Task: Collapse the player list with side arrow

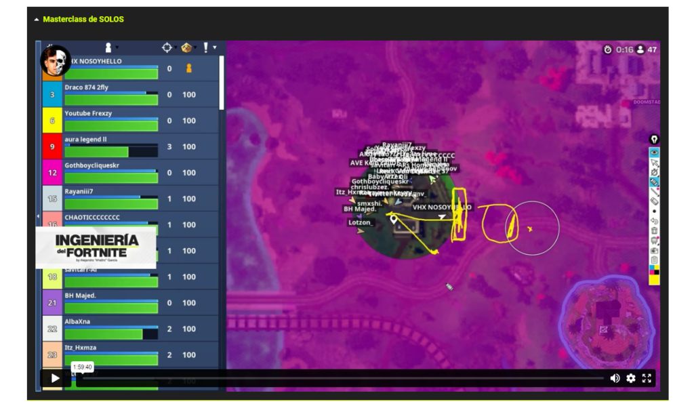Action: (38, 216)
